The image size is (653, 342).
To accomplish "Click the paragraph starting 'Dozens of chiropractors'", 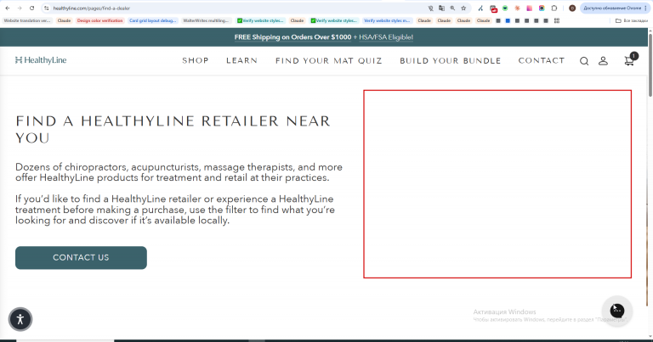I will click(179, 172).
